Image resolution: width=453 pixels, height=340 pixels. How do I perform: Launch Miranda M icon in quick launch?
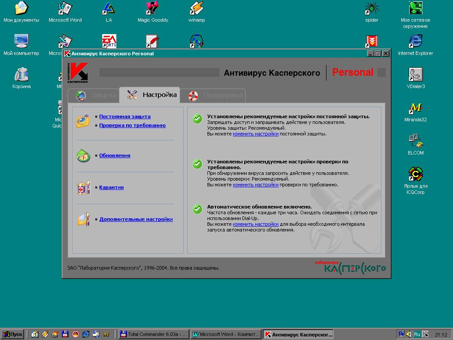[106, 334]
